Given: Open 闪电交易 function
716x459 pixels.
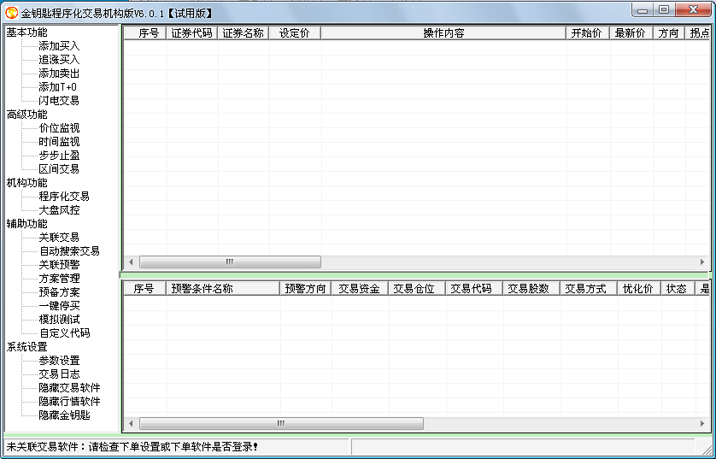Looking at the screenshot, I should (59, 101).
